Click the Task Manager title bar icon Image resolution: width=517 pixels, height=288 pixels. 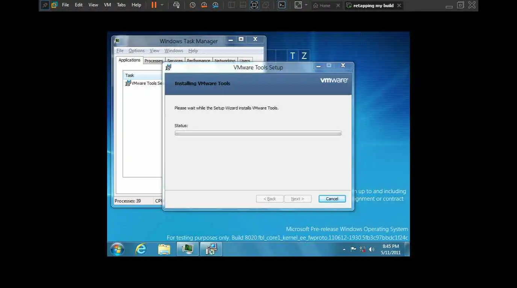tap(117, 41)
